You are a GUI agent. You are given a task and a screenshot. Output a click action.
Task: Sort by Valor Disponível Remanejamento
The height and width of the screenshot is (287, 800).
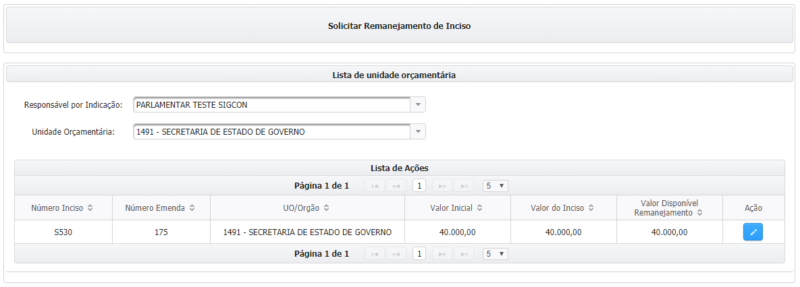(x=700, y=213)
